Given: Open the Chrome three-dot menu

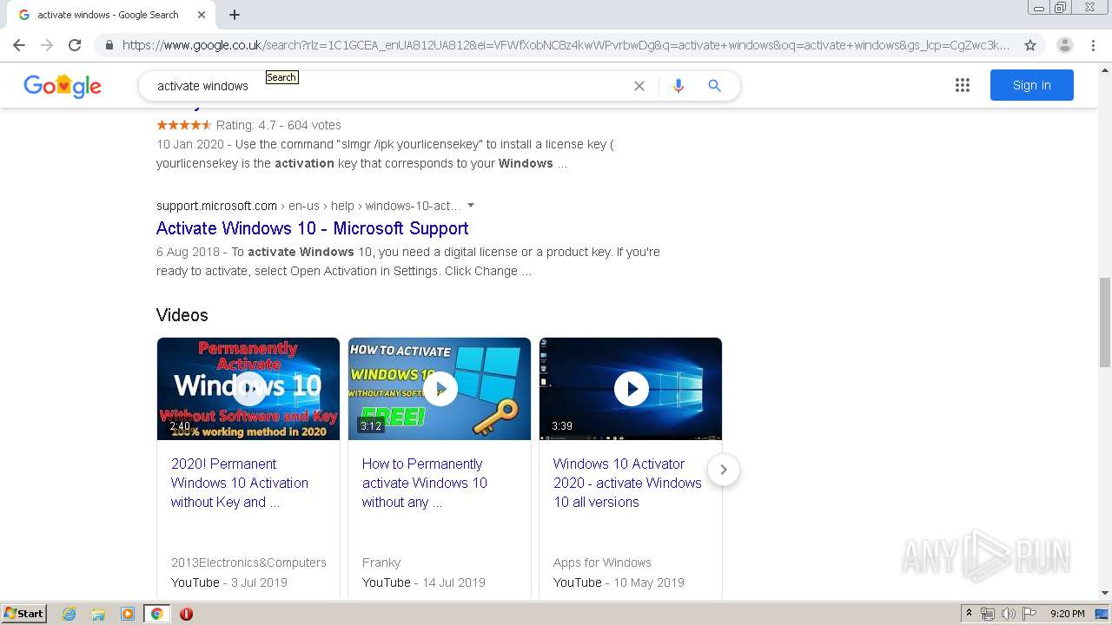Looking at the screenshot, I should pyautogui.click(x=1094, y=45).
